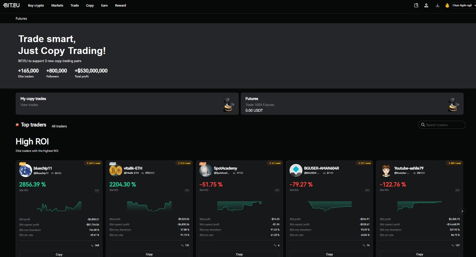This screenshot has width=476, height=257.
Task: Click the -122.76 % ROI value
Action: tap(393, 184)
